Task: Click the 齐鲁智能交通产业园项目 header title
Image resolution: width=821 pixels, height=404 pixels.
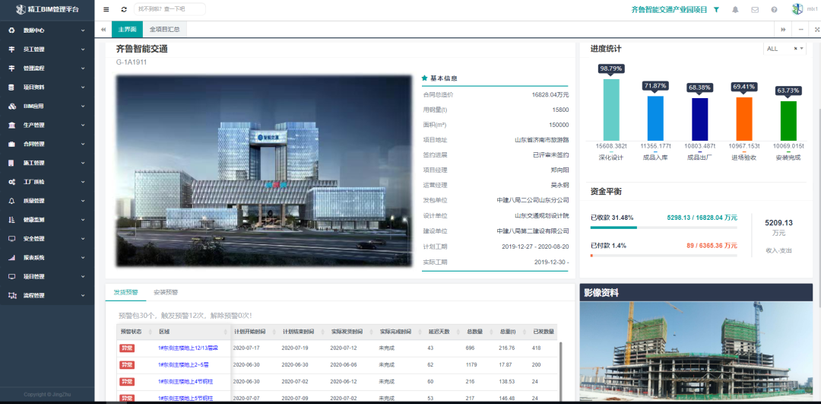Action: pos(669,9)
